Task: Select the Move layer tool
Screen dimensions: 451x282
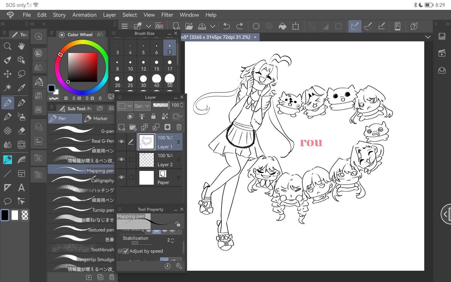Action: [7, 74]
